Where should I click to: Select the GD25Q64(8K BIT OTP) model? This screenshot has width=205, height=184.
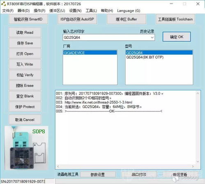(145, 57)
